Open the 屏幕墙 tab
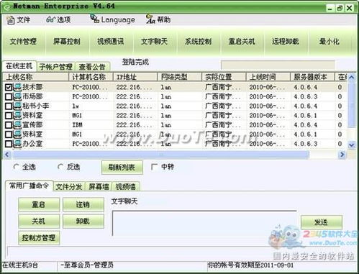This screenshot has width=359, height=274. [99, 186]
